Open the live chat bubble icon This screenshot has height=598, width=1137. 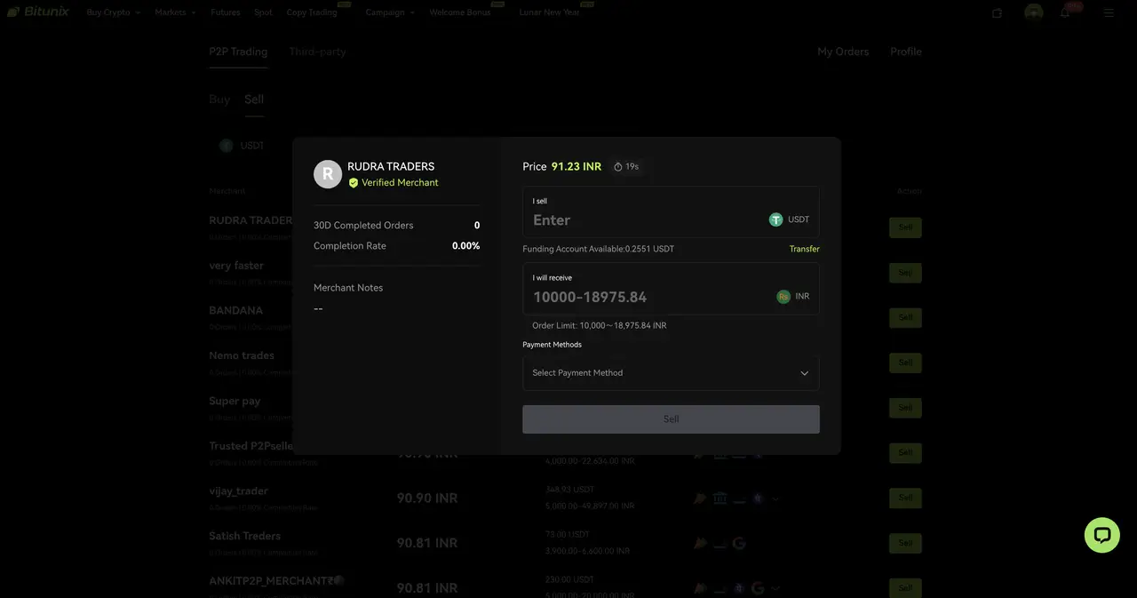coord(1101,534)
